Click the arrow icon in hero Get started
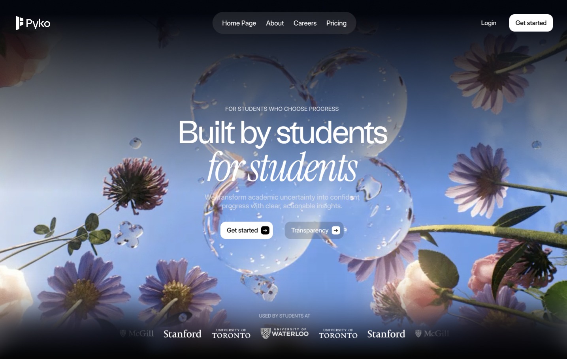The width and height of the screenshot is (567, 359). (266, 230)
